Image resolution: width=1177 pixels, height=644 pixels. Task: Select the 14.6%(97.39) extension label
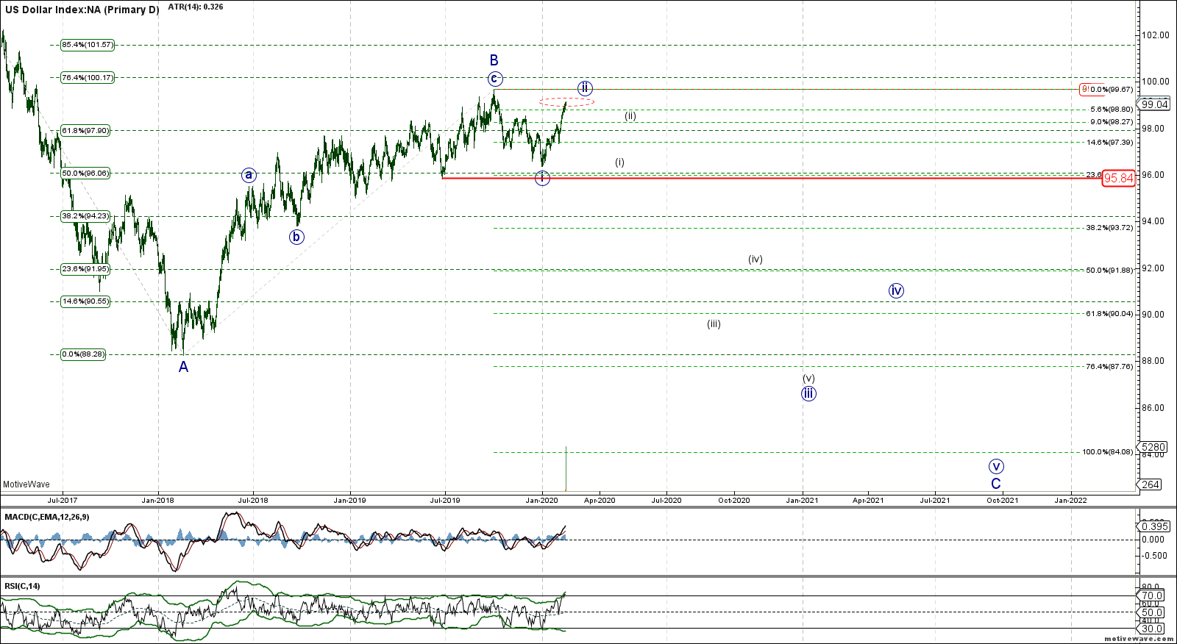click(1109, 143)
